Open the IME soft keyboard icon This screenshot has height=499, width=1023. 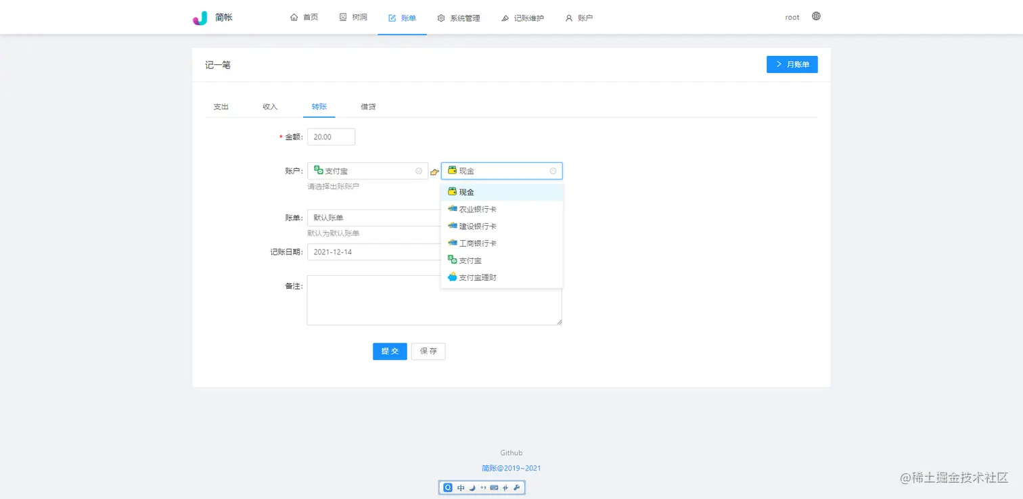click(x=494, y=488)
